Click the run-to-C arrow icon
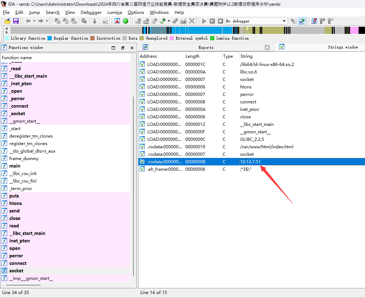Image resolution: width=365 pixels, height=298 pixels. pyautogui.click(x=294, y=21)
